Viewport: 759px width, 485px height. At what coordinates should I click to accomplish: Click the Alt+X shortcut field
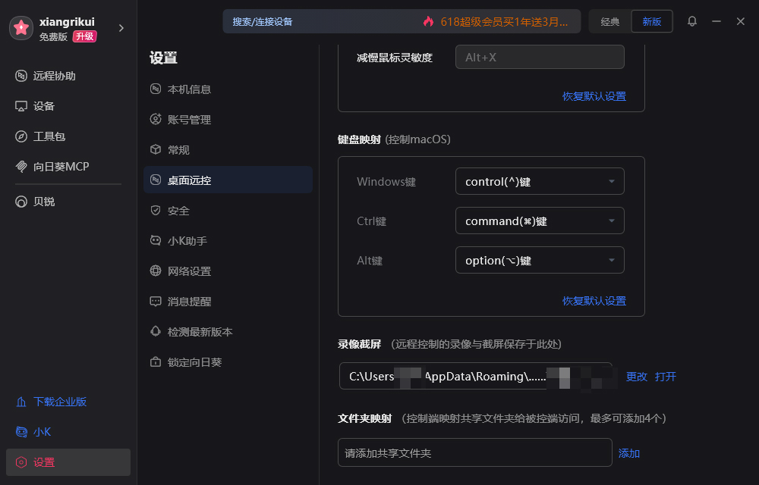pyautogui.click(x=540, y=57)
